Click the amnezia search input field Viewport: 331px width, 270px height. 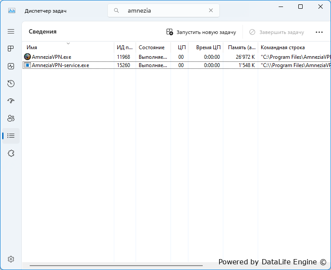(164, 10)
